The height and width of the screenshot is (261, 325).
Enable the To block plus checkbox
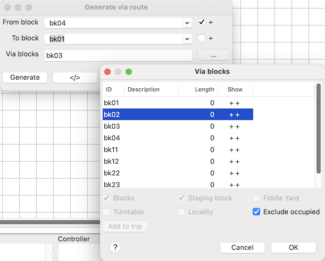click(x=202, y=38)
